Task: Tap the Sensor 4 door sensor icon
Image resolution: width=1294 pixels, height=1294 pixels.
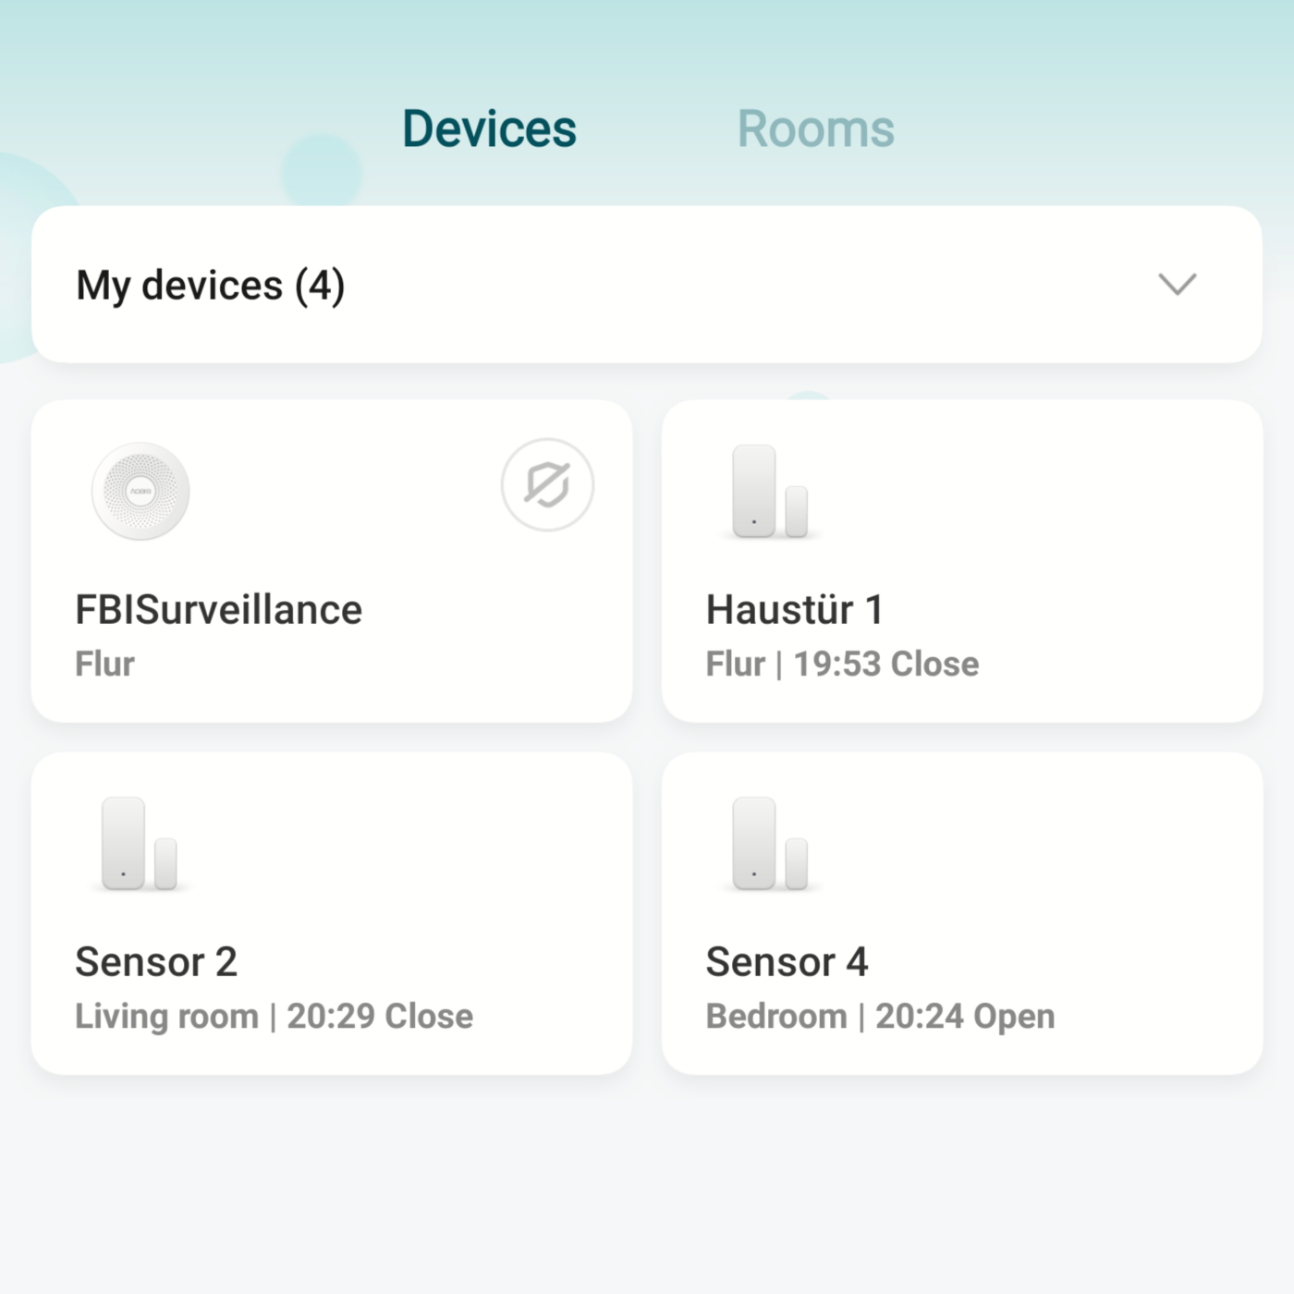Action: (x=770, y=843)
